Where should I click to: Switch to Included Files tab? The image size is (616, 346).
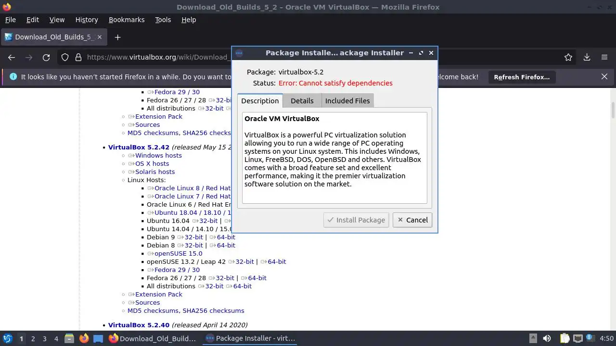347,100
